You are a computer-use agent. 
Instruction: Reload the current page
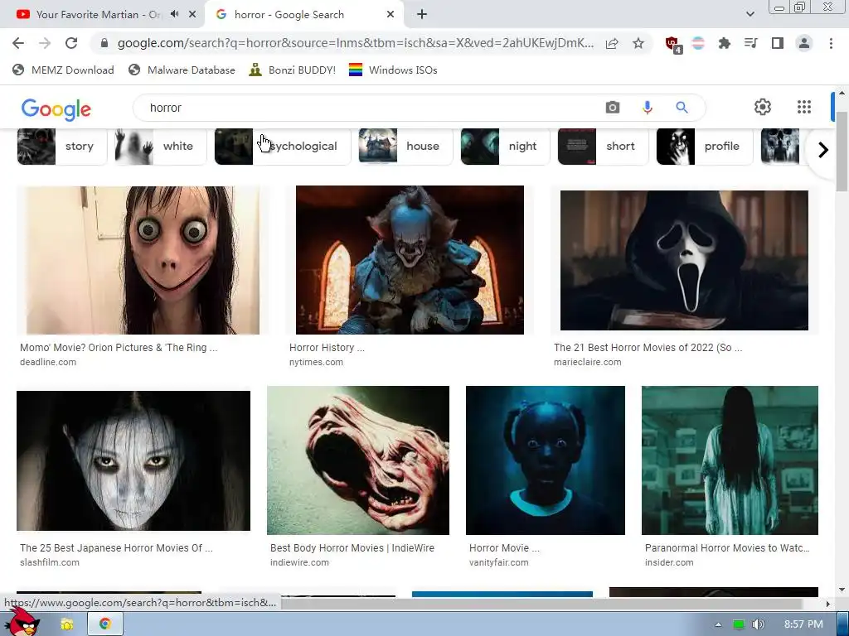tap(71, 43)
